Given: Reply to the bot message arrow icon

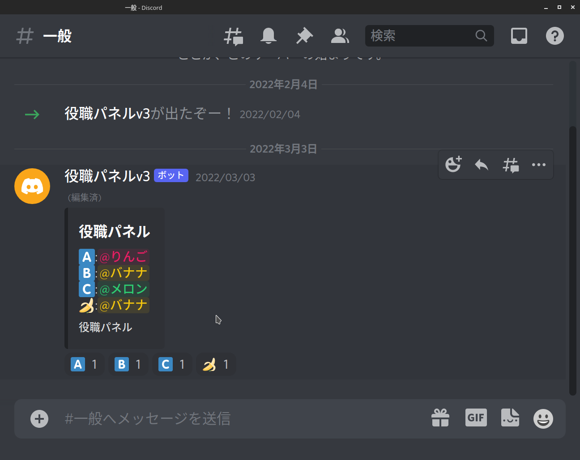Looking at the screenshot, I should [482, 165].
